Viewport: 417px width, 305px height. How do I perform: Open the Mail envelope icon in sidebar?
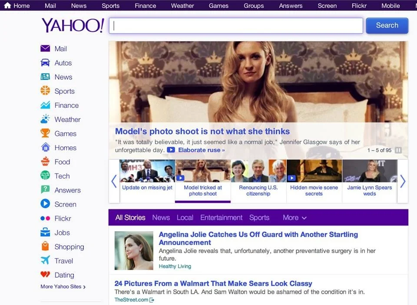tap(45, 48)
